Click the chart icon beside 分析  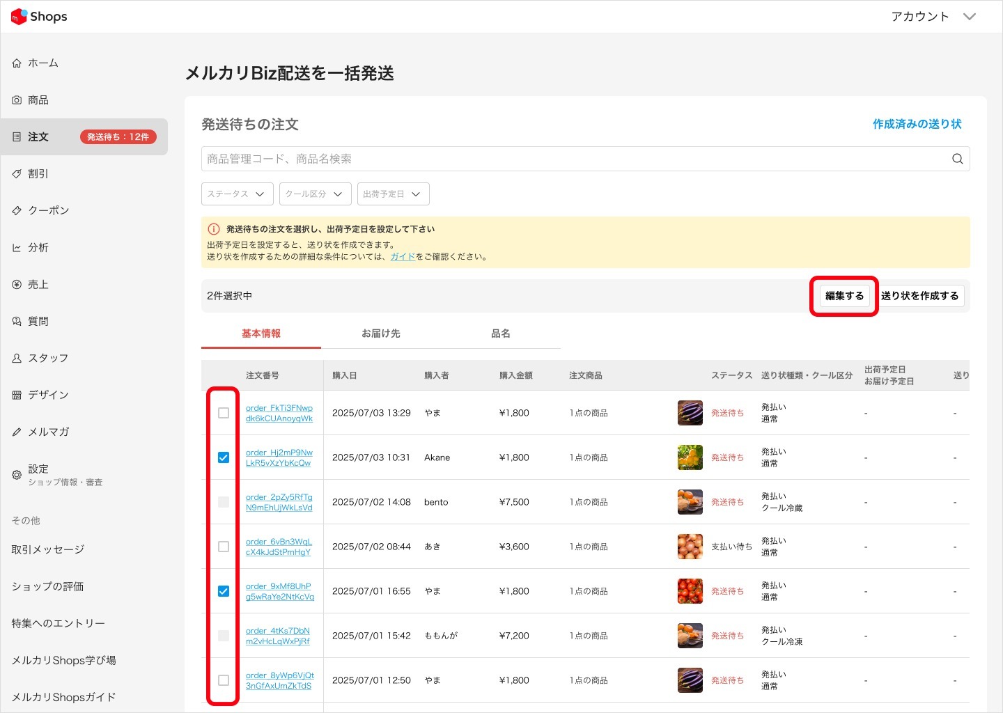point(17,248)
